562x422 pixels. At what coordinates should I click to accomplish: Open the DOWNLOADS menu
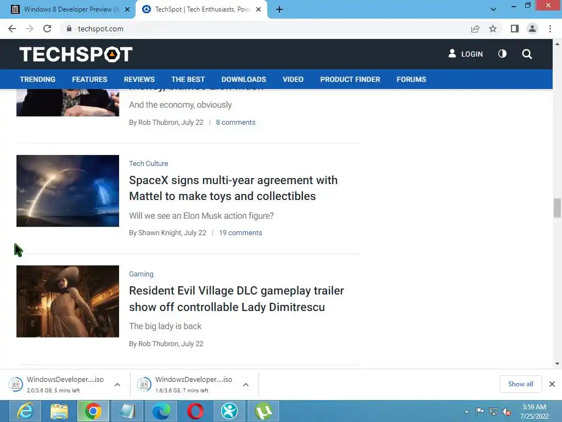244,79
